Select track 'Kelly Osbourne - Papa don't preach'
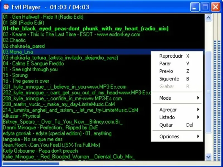This screenshot has height=167, width=223. coord(40,151)
